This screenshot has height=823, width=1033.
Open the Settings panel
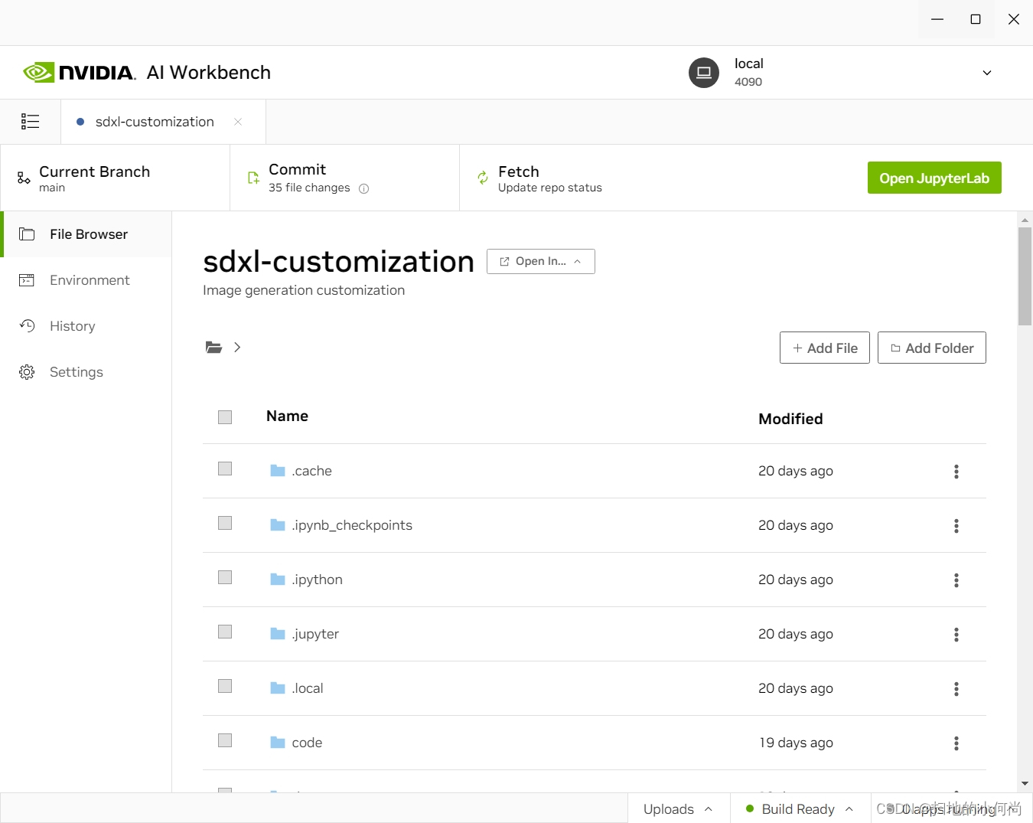(x=76, y=372)
